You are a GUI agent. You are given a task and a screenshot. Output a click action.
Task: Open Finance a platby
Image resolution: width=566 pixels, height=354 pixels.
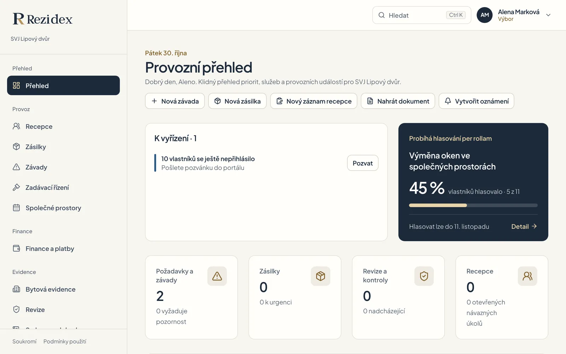pyautogui.click(x=63, y=249)
